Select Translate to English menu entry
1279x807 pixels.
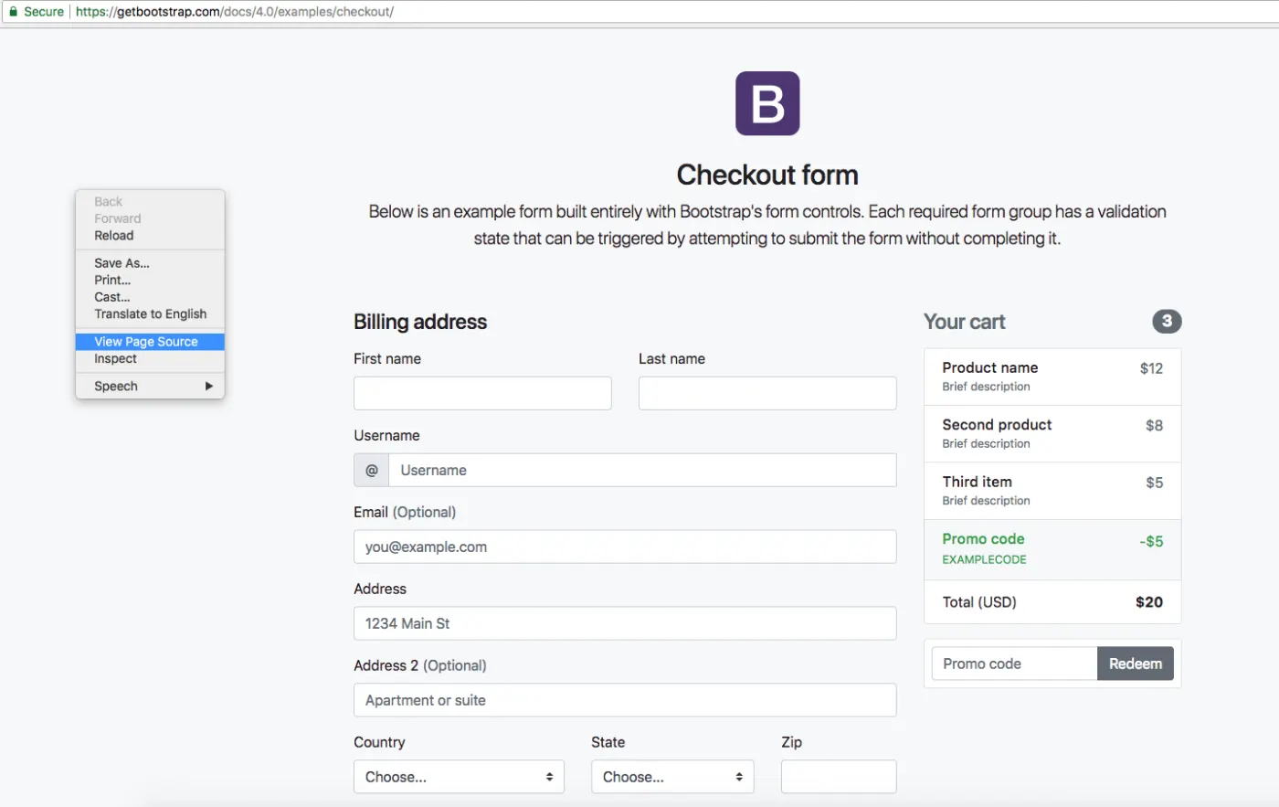[x=150, y=314]
